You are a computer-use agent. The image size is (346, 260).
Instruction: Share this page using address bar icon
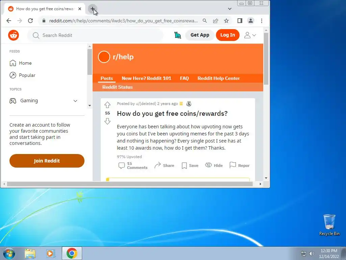coord(216,21)
